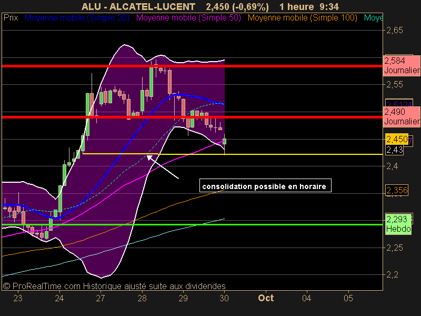Click the orange 2,356 moving average tag
The width and height of the screenshot is (421, 316).
point(397,190)
